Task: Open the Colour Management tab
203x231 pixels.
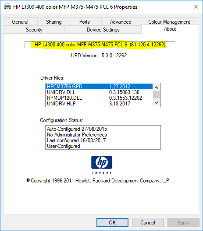Action: [169, 21]
